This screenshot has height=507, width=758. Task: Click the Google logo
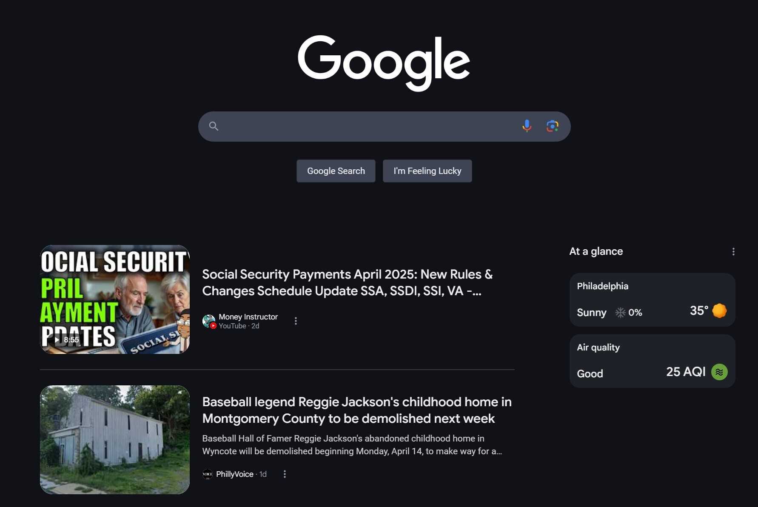(384, 63)
